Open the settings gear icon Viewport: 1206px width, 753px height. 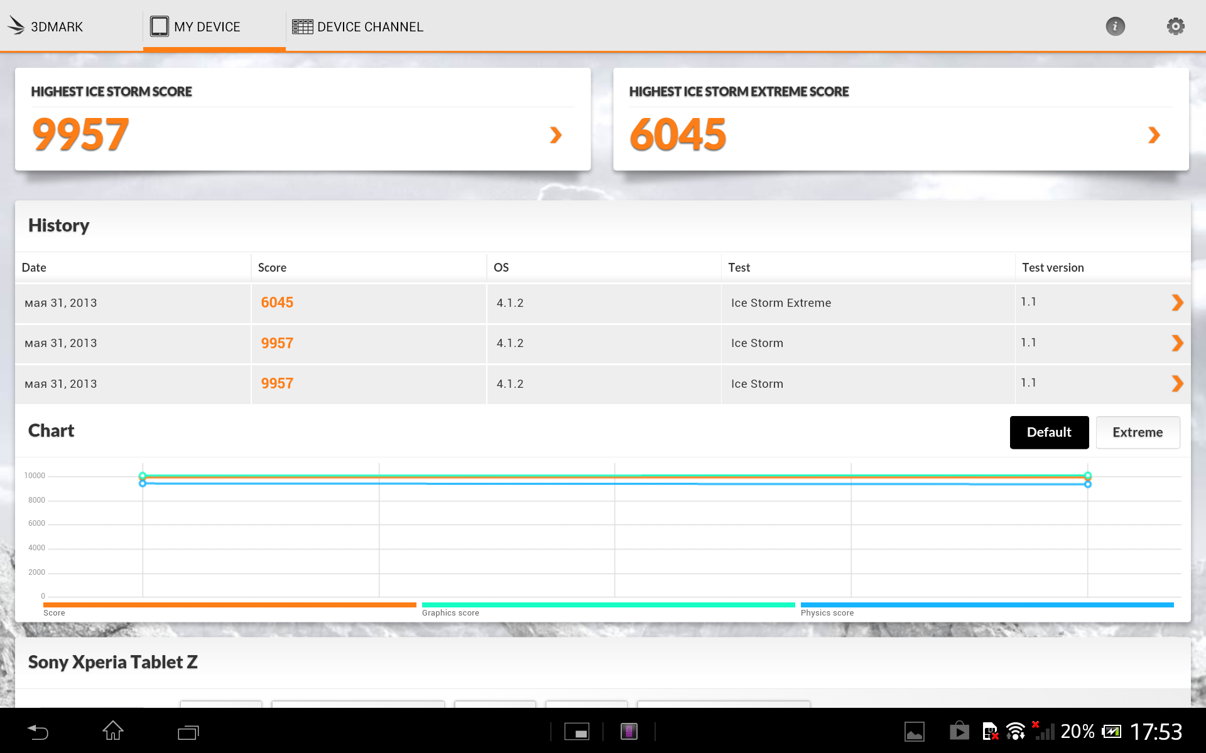pos(1175,26)
